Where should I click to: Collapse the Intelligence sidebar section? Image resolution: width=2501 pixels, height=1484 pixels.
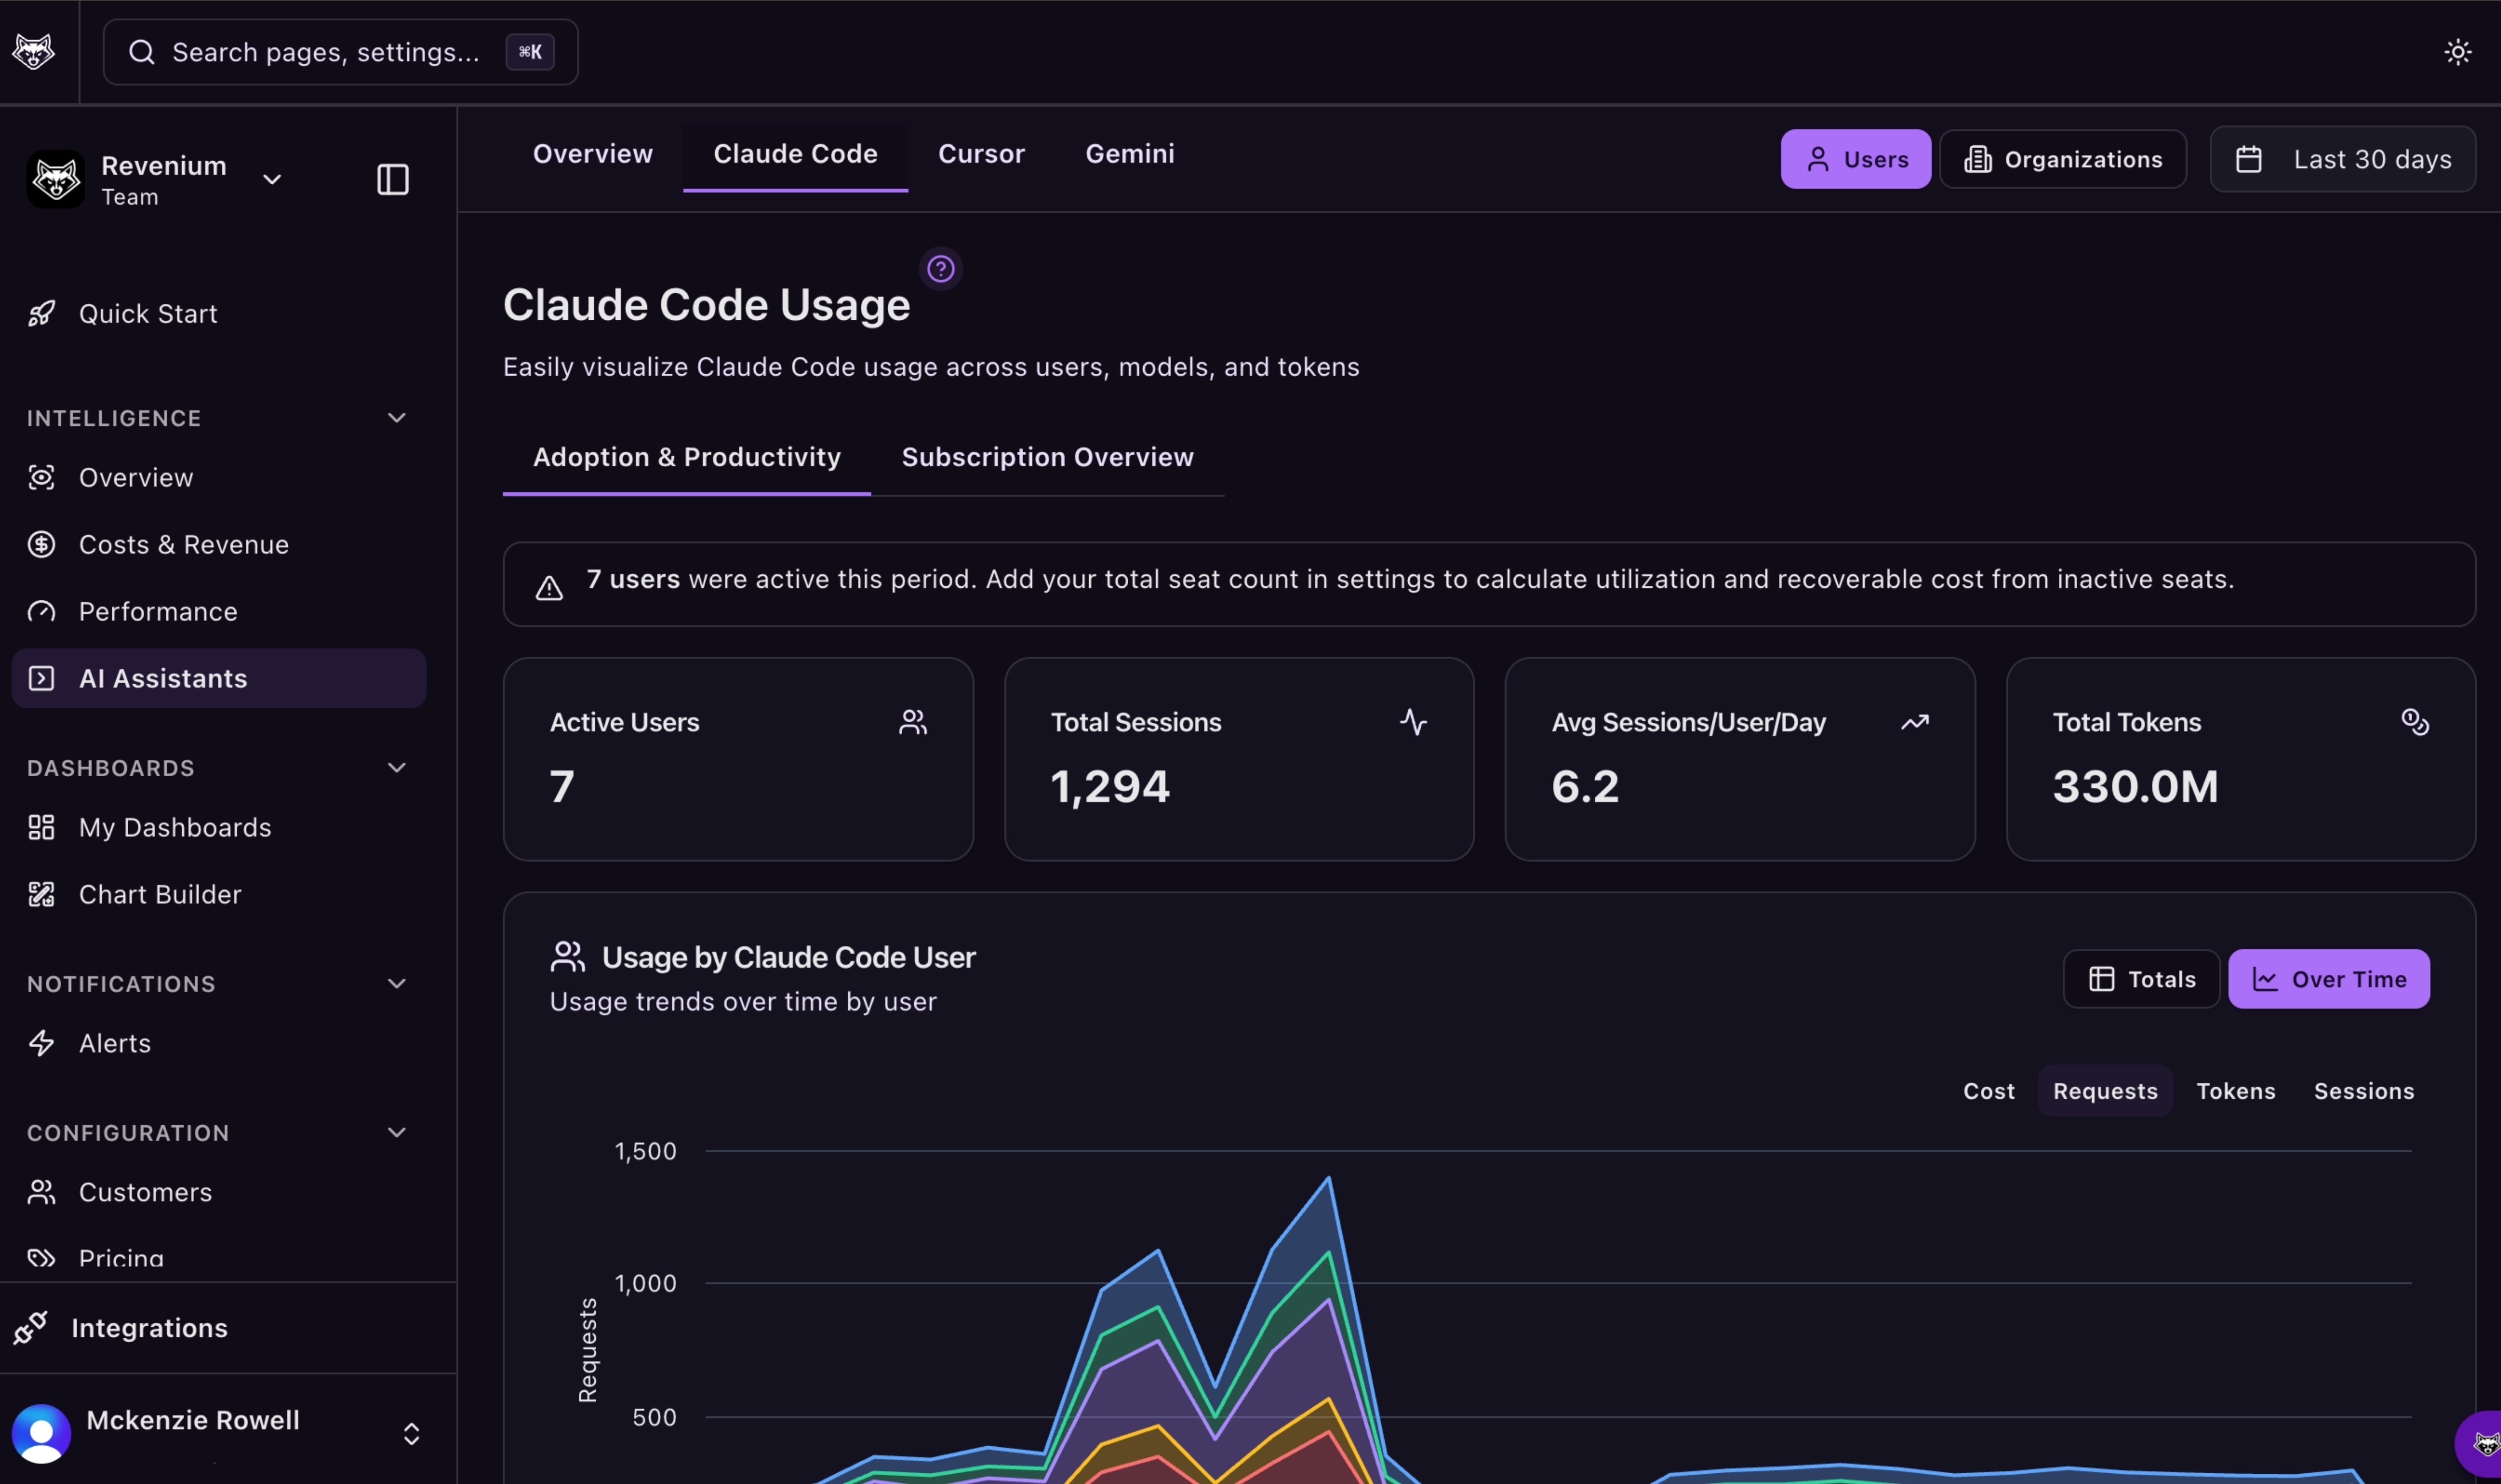coord(396,418)
